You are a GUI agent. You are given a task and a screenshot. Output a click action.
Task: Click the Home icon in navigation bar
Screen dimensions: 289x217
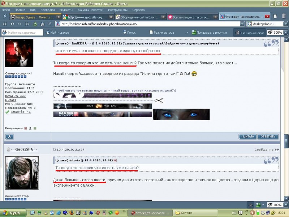(x=43, y=24)
